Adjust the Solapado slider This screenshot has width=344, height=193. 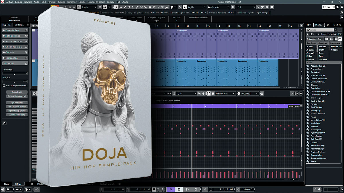(x=15, y=81)
